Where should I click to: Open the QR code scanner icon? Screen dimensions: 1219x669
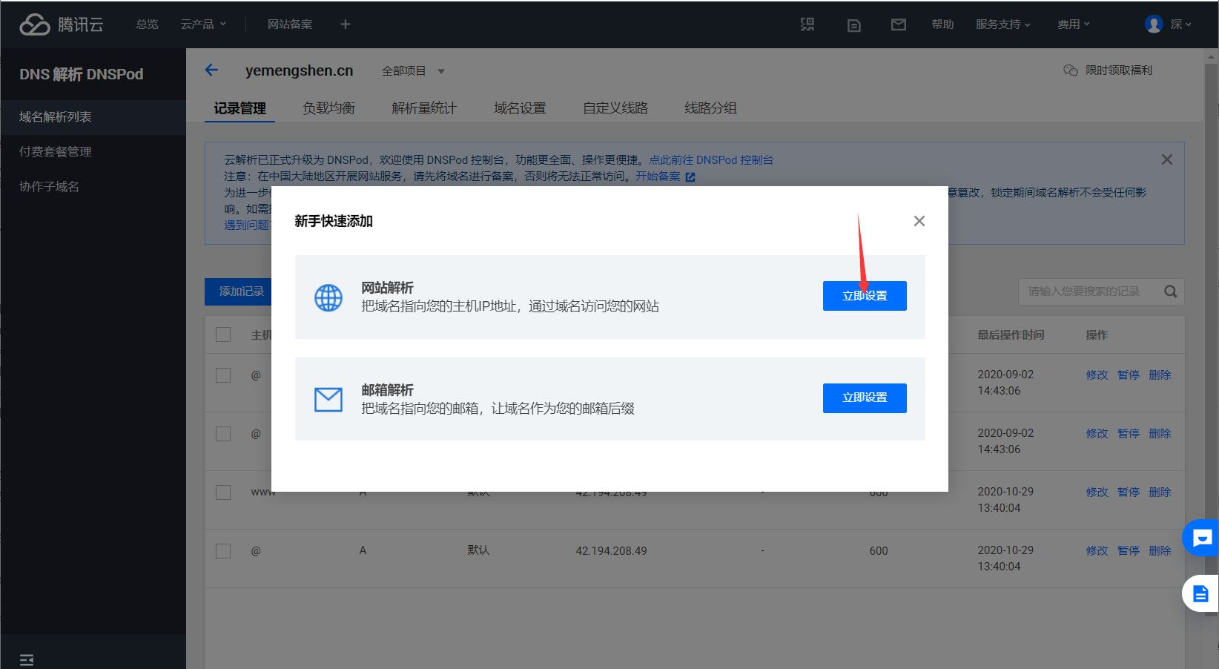click(x=807, y=24)
